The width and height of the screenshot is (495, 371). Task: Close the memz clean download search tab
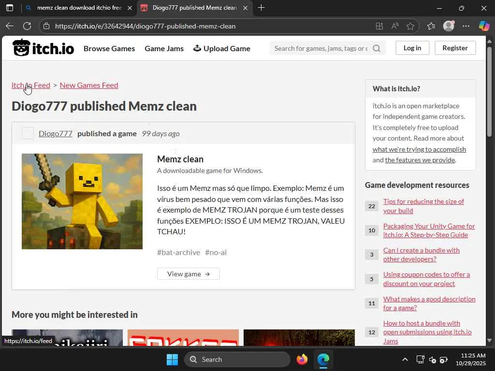(130, 8)
